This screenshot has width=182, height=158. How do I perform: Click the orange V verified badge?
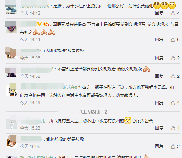coord(40,24)
